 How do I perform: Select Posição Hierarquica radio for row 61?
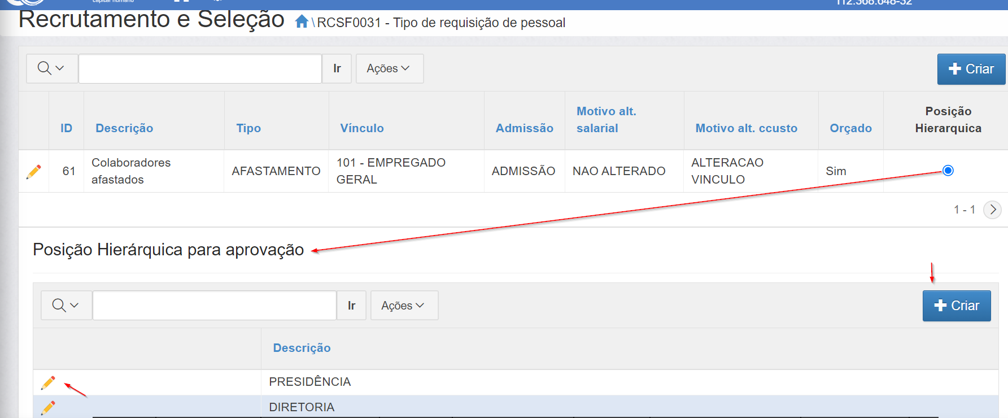click(x=948, y=171)
